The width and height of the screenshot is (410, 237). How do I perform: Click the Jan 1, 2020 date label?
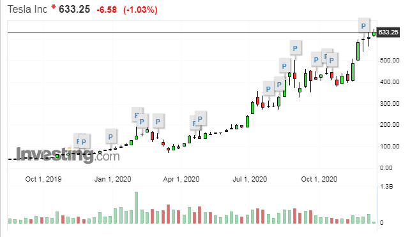coord(112,179)
